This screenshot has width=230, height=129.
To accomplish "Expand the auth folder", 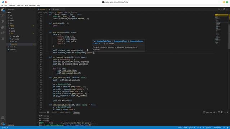I will (12, 28).
